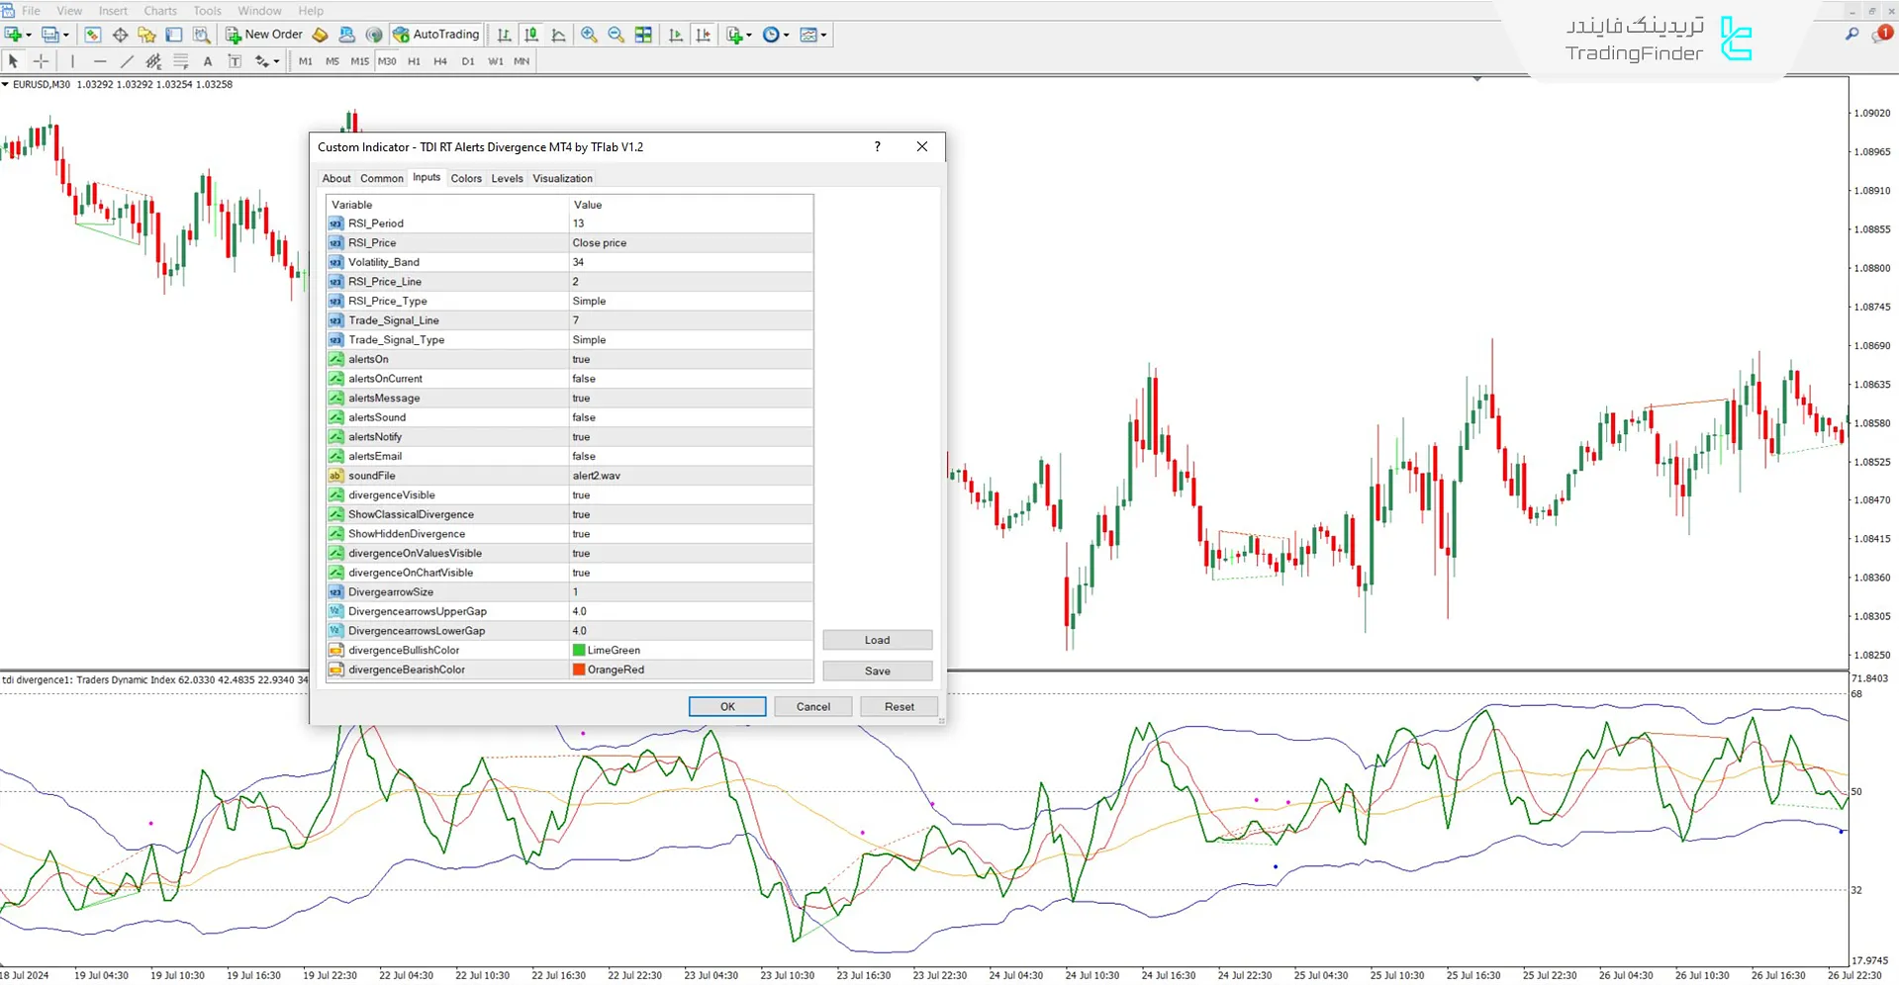Open the Indicators dropdown arrow
Viewport: 1899px width, 985px height.
point(747,35)
